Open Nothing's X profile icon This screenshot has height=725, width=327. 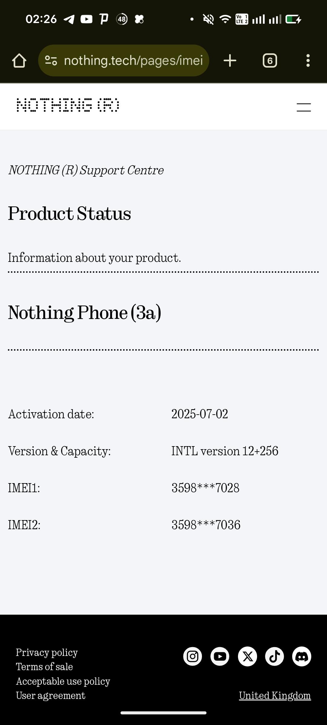point(247,657)
